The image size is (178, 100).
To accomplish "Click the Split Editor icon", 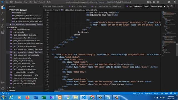I will [x=172, y=6].
